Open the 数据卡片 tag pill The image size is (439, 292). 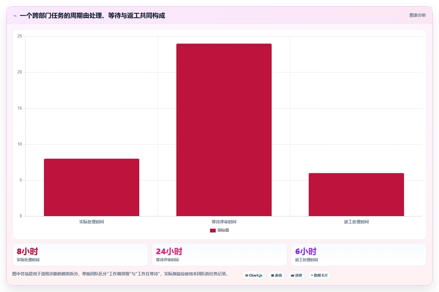tap(319, 275)
